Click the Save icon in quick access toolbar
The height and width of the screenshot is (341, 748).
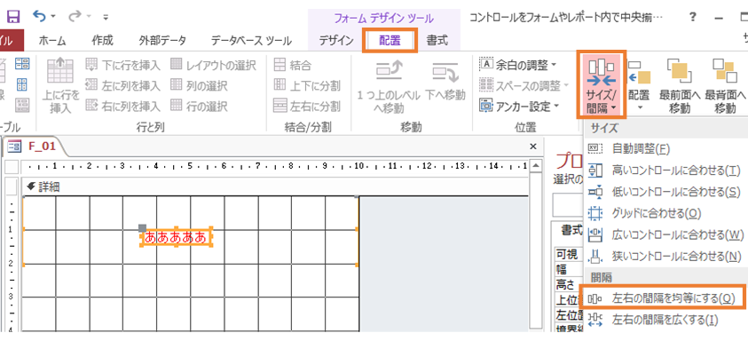click(13, 17)
